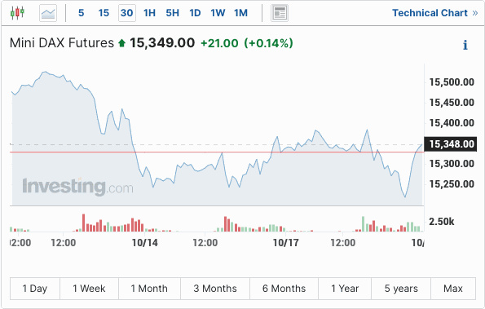This screenshot has width=485, height=309.
Task: Click the green up arrow beside price
Action: pos(122,43)
